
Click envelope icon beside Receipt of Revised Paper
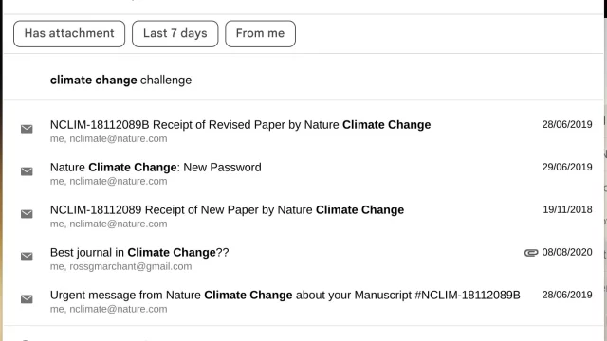click(27, 129)
